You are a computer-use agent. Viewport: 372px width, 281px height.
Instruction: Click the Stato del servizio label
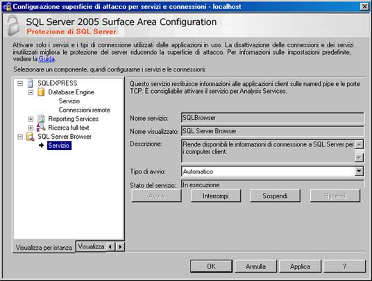pos(153,185)
